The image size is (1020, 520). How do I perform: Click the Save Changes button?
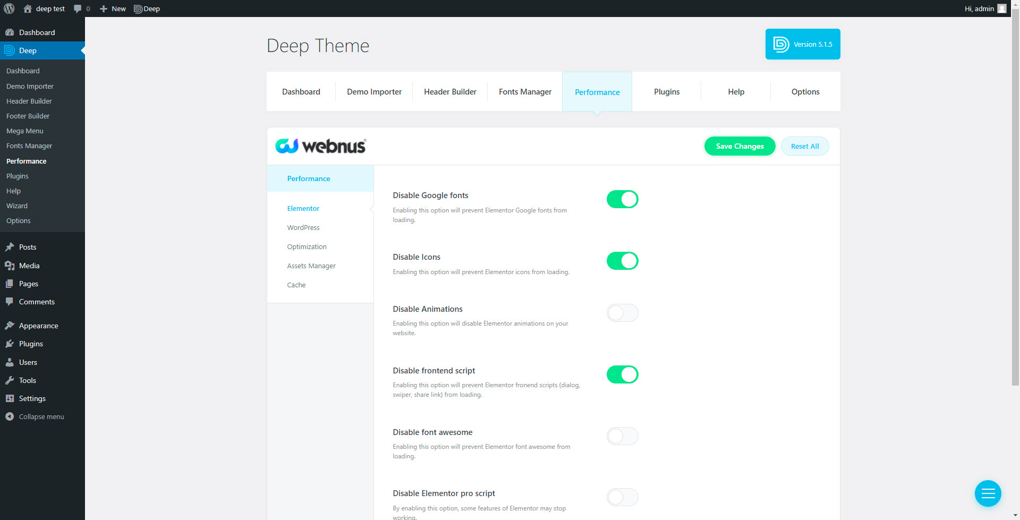pos(740,146)
